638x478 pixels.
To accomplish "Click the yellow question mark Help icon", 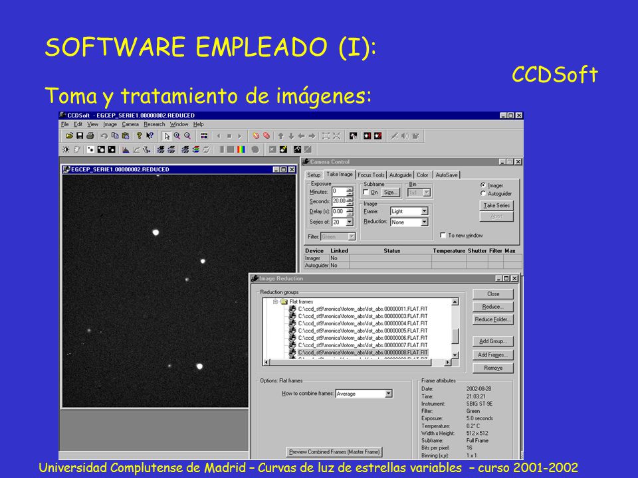I will point(139,135).
